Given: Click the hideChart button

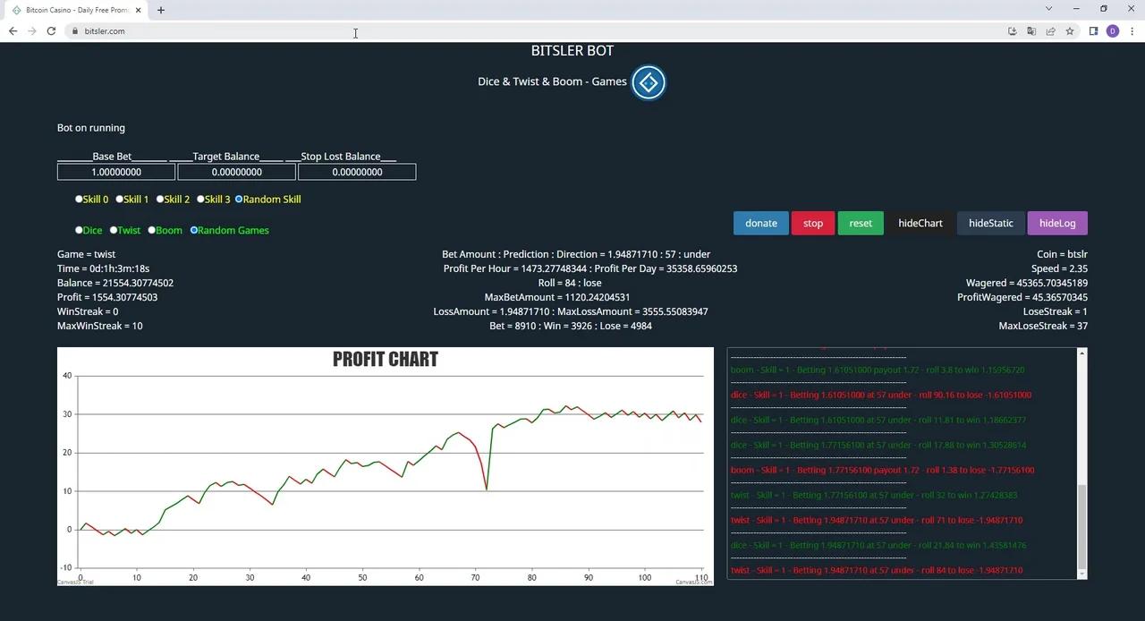Looking at the screenshot, I should [x=920, y=224].
